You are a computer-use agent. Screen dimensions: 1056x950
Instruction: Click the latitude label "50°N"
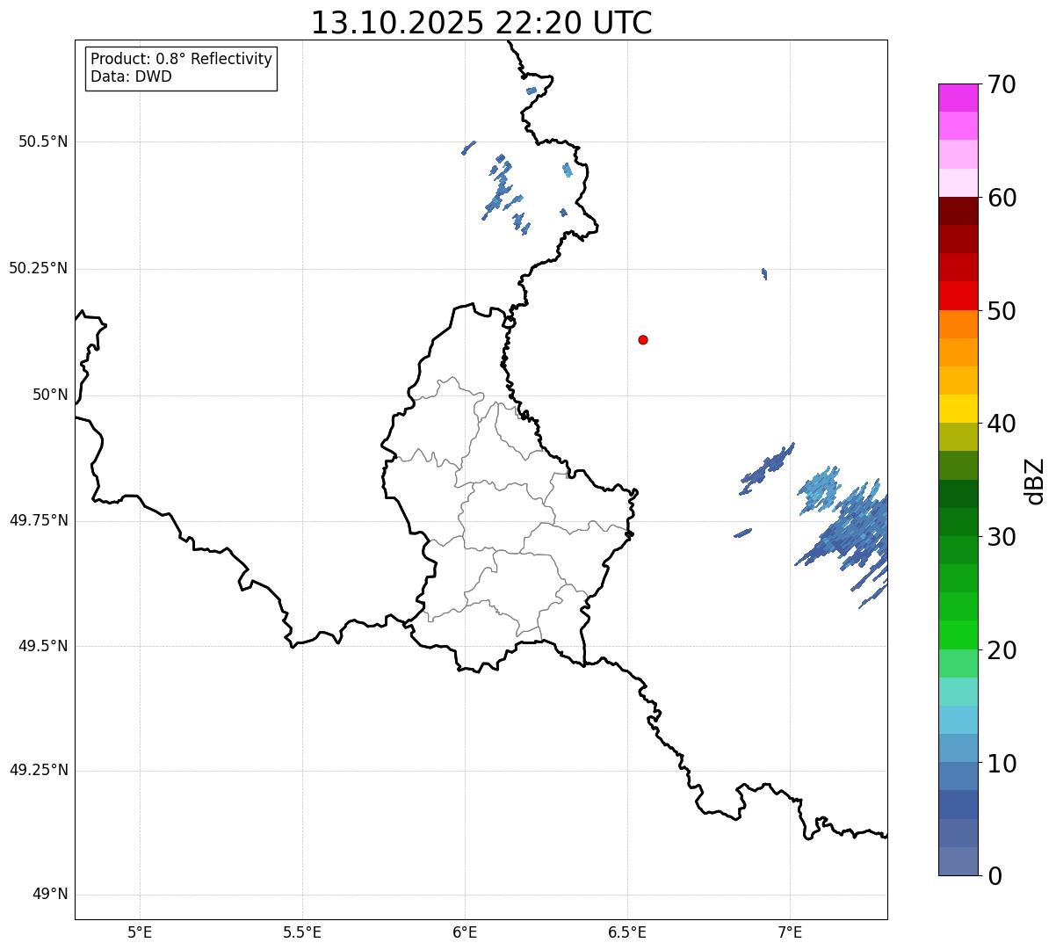click(x=50, y=395)
